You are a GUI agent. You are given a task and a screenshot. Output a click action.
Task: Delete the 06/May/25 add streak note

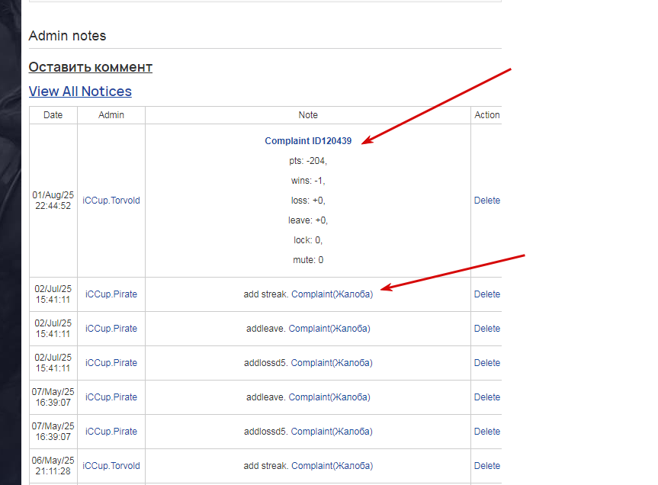[x=486, y=466]
